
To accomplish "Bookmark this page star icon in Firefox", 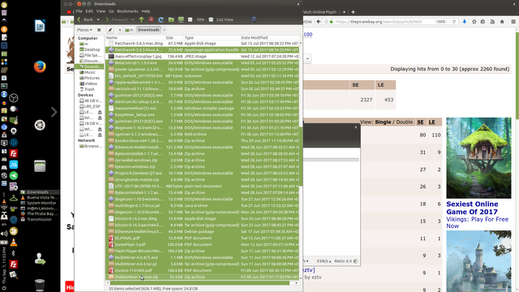I will point(474,22).
